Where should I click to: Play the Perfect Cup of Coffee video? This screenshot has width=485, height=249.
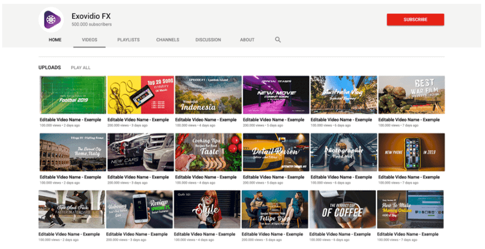click(x=342, y=210)
